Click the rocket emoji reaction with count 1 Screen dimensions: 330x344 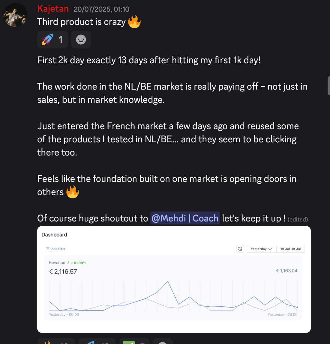[x=52, y=40]
